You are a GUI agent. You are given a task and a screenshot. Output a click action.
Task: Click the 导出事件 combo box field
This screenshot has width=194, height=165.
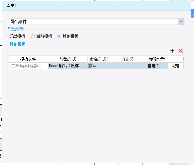pos(97,22)
